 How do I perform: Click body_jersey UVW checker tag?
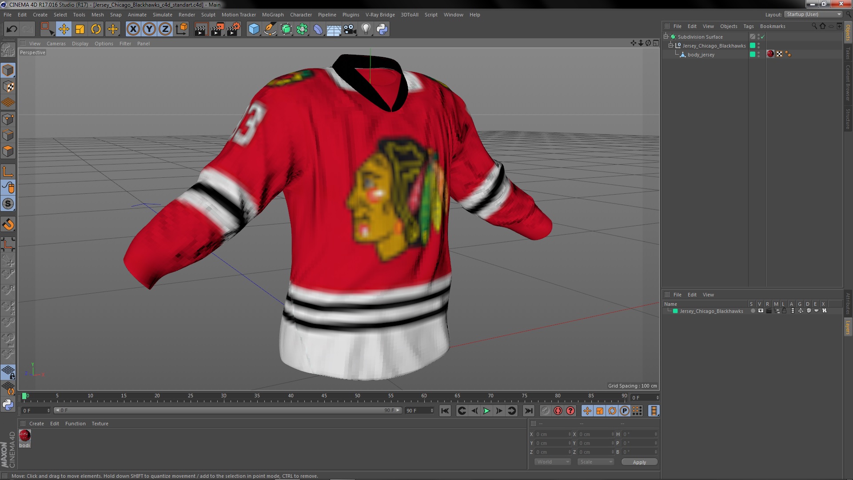[779, 54]
